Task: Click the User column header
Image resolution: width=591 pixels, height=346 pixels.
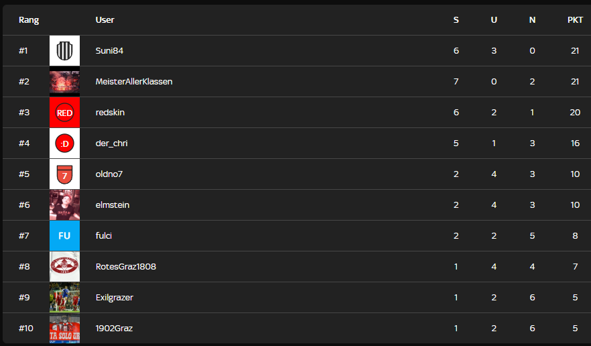Action: coord(105,20)
